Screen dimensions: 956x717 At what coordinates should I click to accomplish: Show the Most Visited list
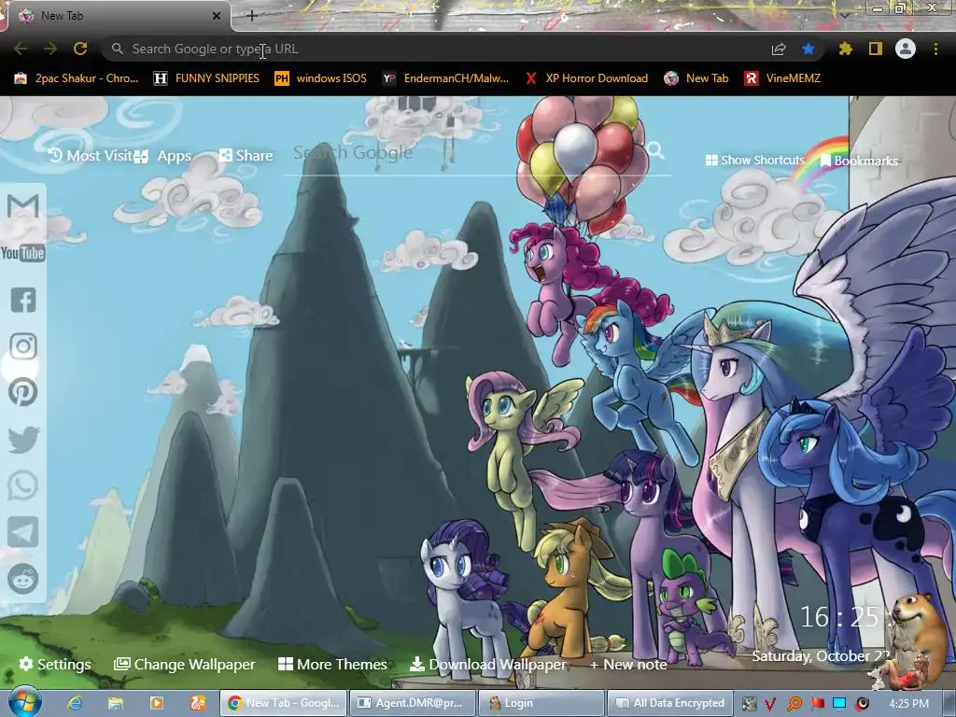tap(91, 156)
